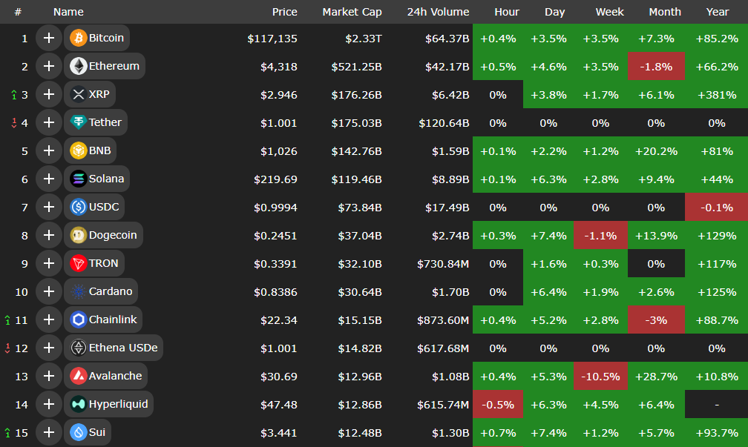The height and width of the screenshot is (447, 748).
Task: Sort by the 24h Volume header
Action: coord(438,12)
